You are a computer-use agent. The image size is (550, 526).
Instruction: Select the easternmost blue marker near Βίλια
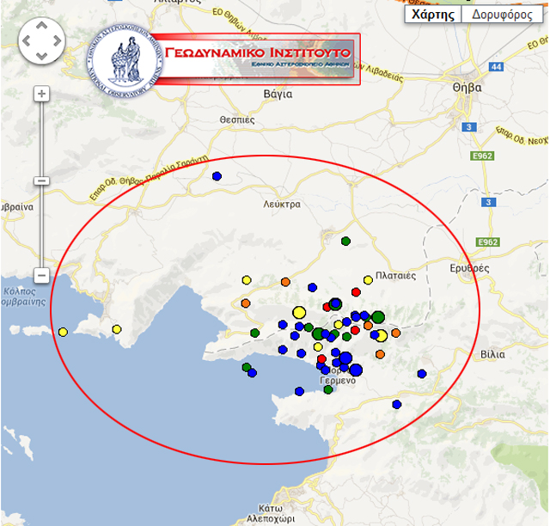click(422, 373)
